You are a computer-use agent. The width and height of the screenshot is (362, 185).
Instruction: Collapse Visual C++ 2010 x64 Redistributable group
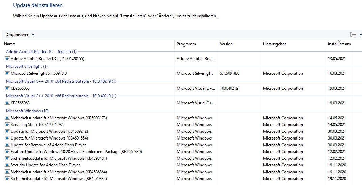[61, 81]
